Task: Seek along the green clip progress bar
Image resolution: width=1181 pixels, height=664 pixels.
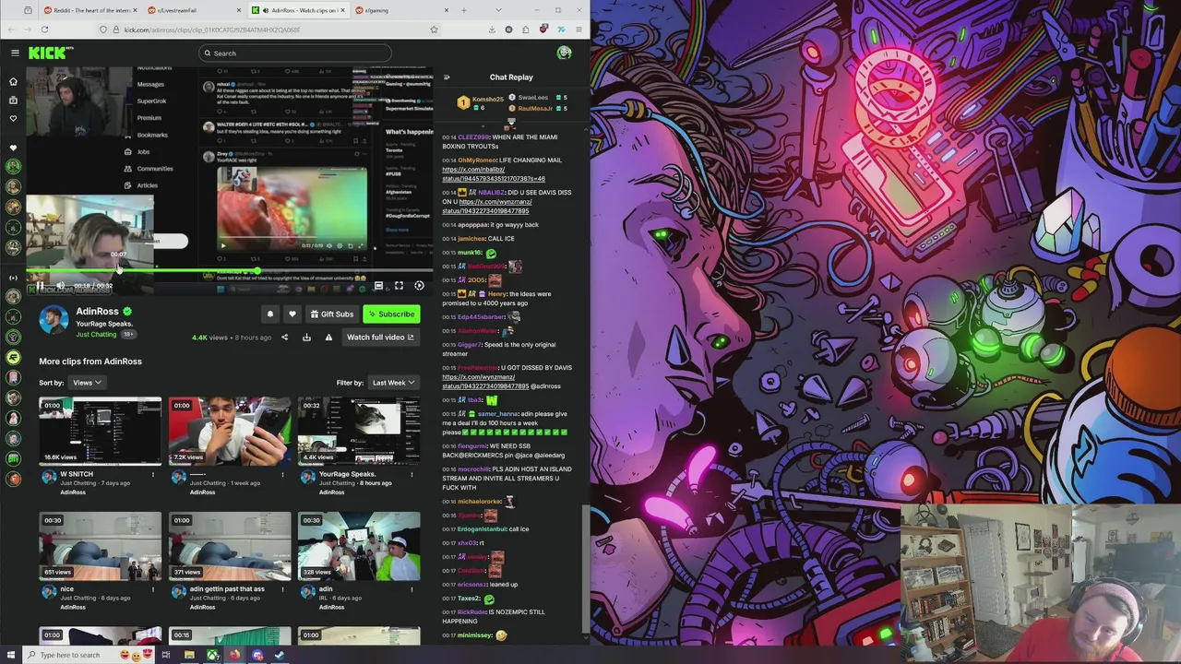Action: point(229,271)
